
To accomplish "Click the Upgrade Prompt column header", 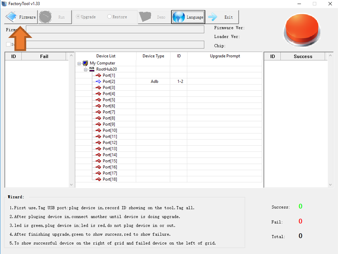I will click(x=225, y=56).
